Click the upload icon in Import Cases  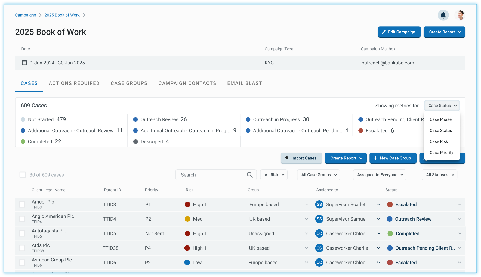[x=287, y=158]
